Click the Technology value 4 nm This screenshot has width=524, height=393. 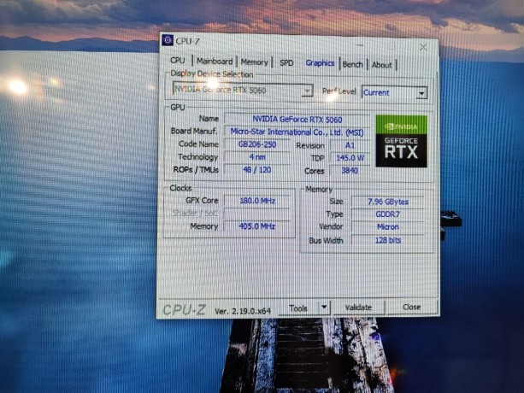(x=257, y=157)
